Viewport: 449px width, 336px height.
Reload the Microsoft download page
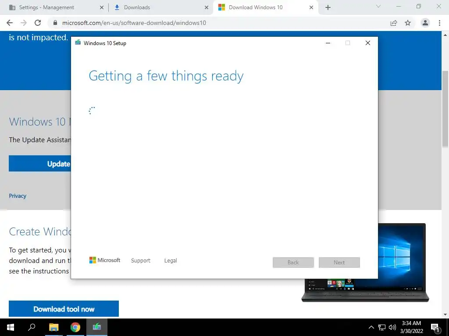(x=38, y=23)
